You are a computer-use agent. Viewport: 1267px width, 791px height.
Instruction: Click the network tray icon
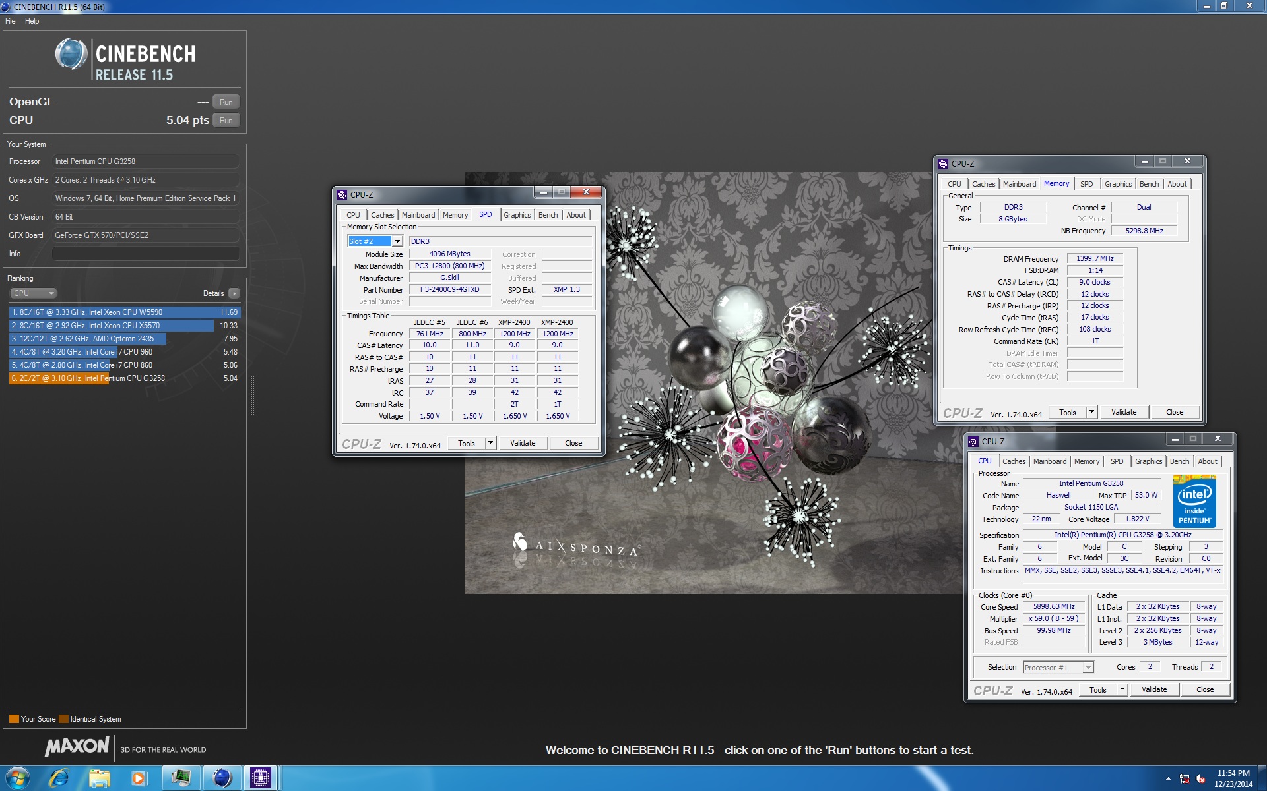[x=1185, y=779]
